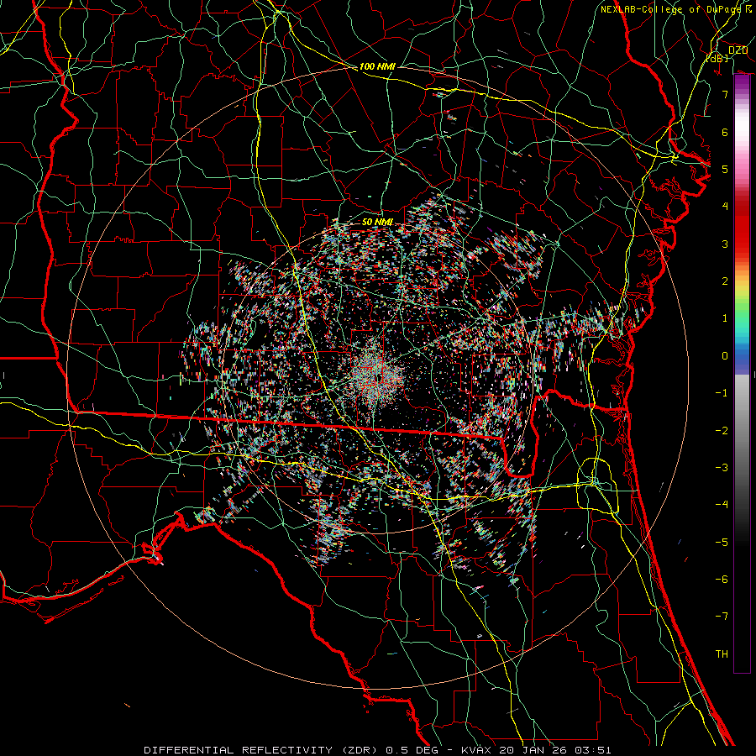This screenshot has width=756, height=756.
Task: Click the positive "7" scale label
Action: pyautogui.click(x=725, y=94)
